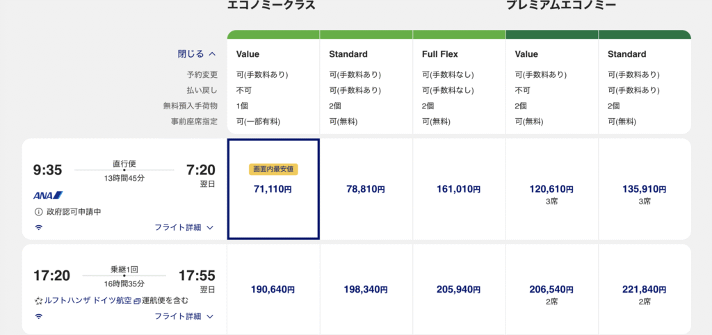The height and width of the screenshot is (335, 712).
Task: Click the Economy Standard column header
Action: (x=348, y=54)
